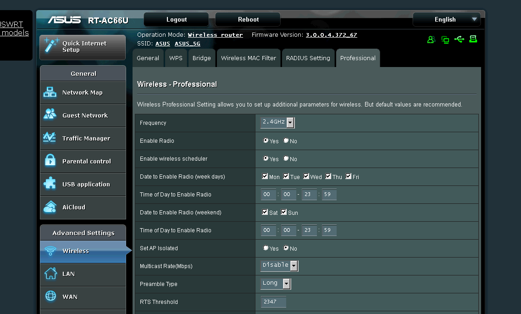The width and height of the screenshot is (521, 314).
Task: Switch to the Wireless MAC Filter tab
Action: click(249, 58)
